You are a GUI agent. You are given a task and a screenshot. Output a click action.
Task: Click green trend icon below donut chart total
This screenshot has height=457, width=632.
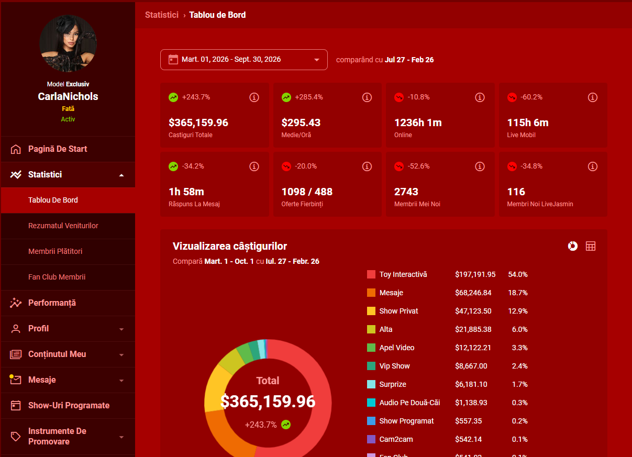[x=286, y=425]
